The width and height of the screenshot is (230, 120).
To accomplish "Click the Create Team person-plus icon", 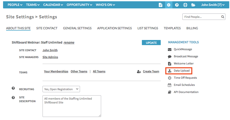I will pyautogui.click(x=139, y=72).
